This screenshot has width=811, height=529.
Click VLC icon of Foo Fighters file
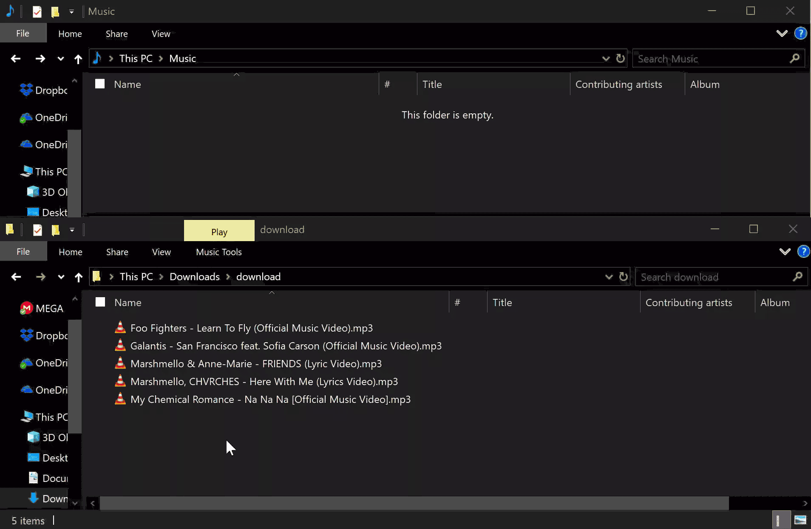(x=120, y=327)
